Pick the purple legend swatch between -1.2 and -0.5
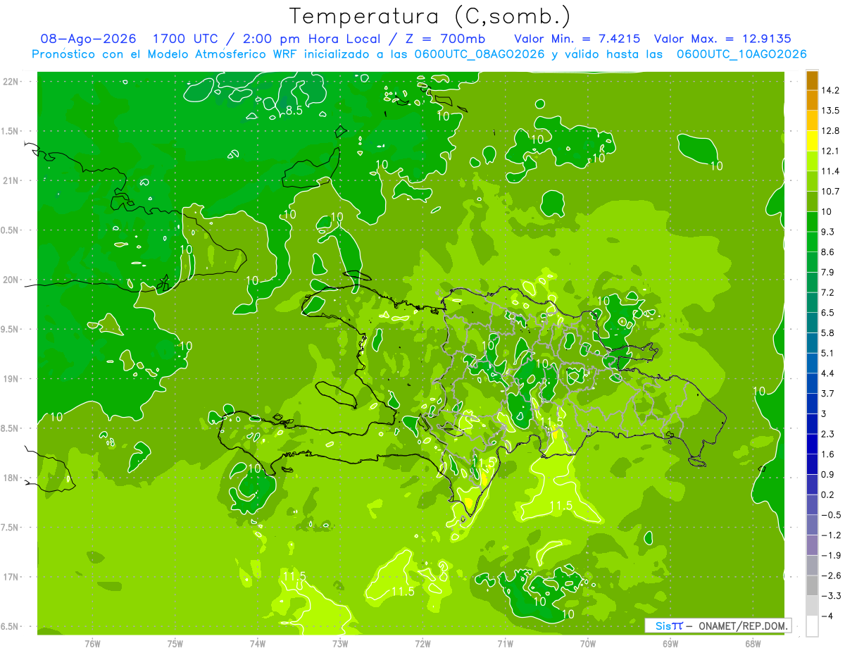The width and height of the screenshot is (845, 653). [x=812, y=525]
